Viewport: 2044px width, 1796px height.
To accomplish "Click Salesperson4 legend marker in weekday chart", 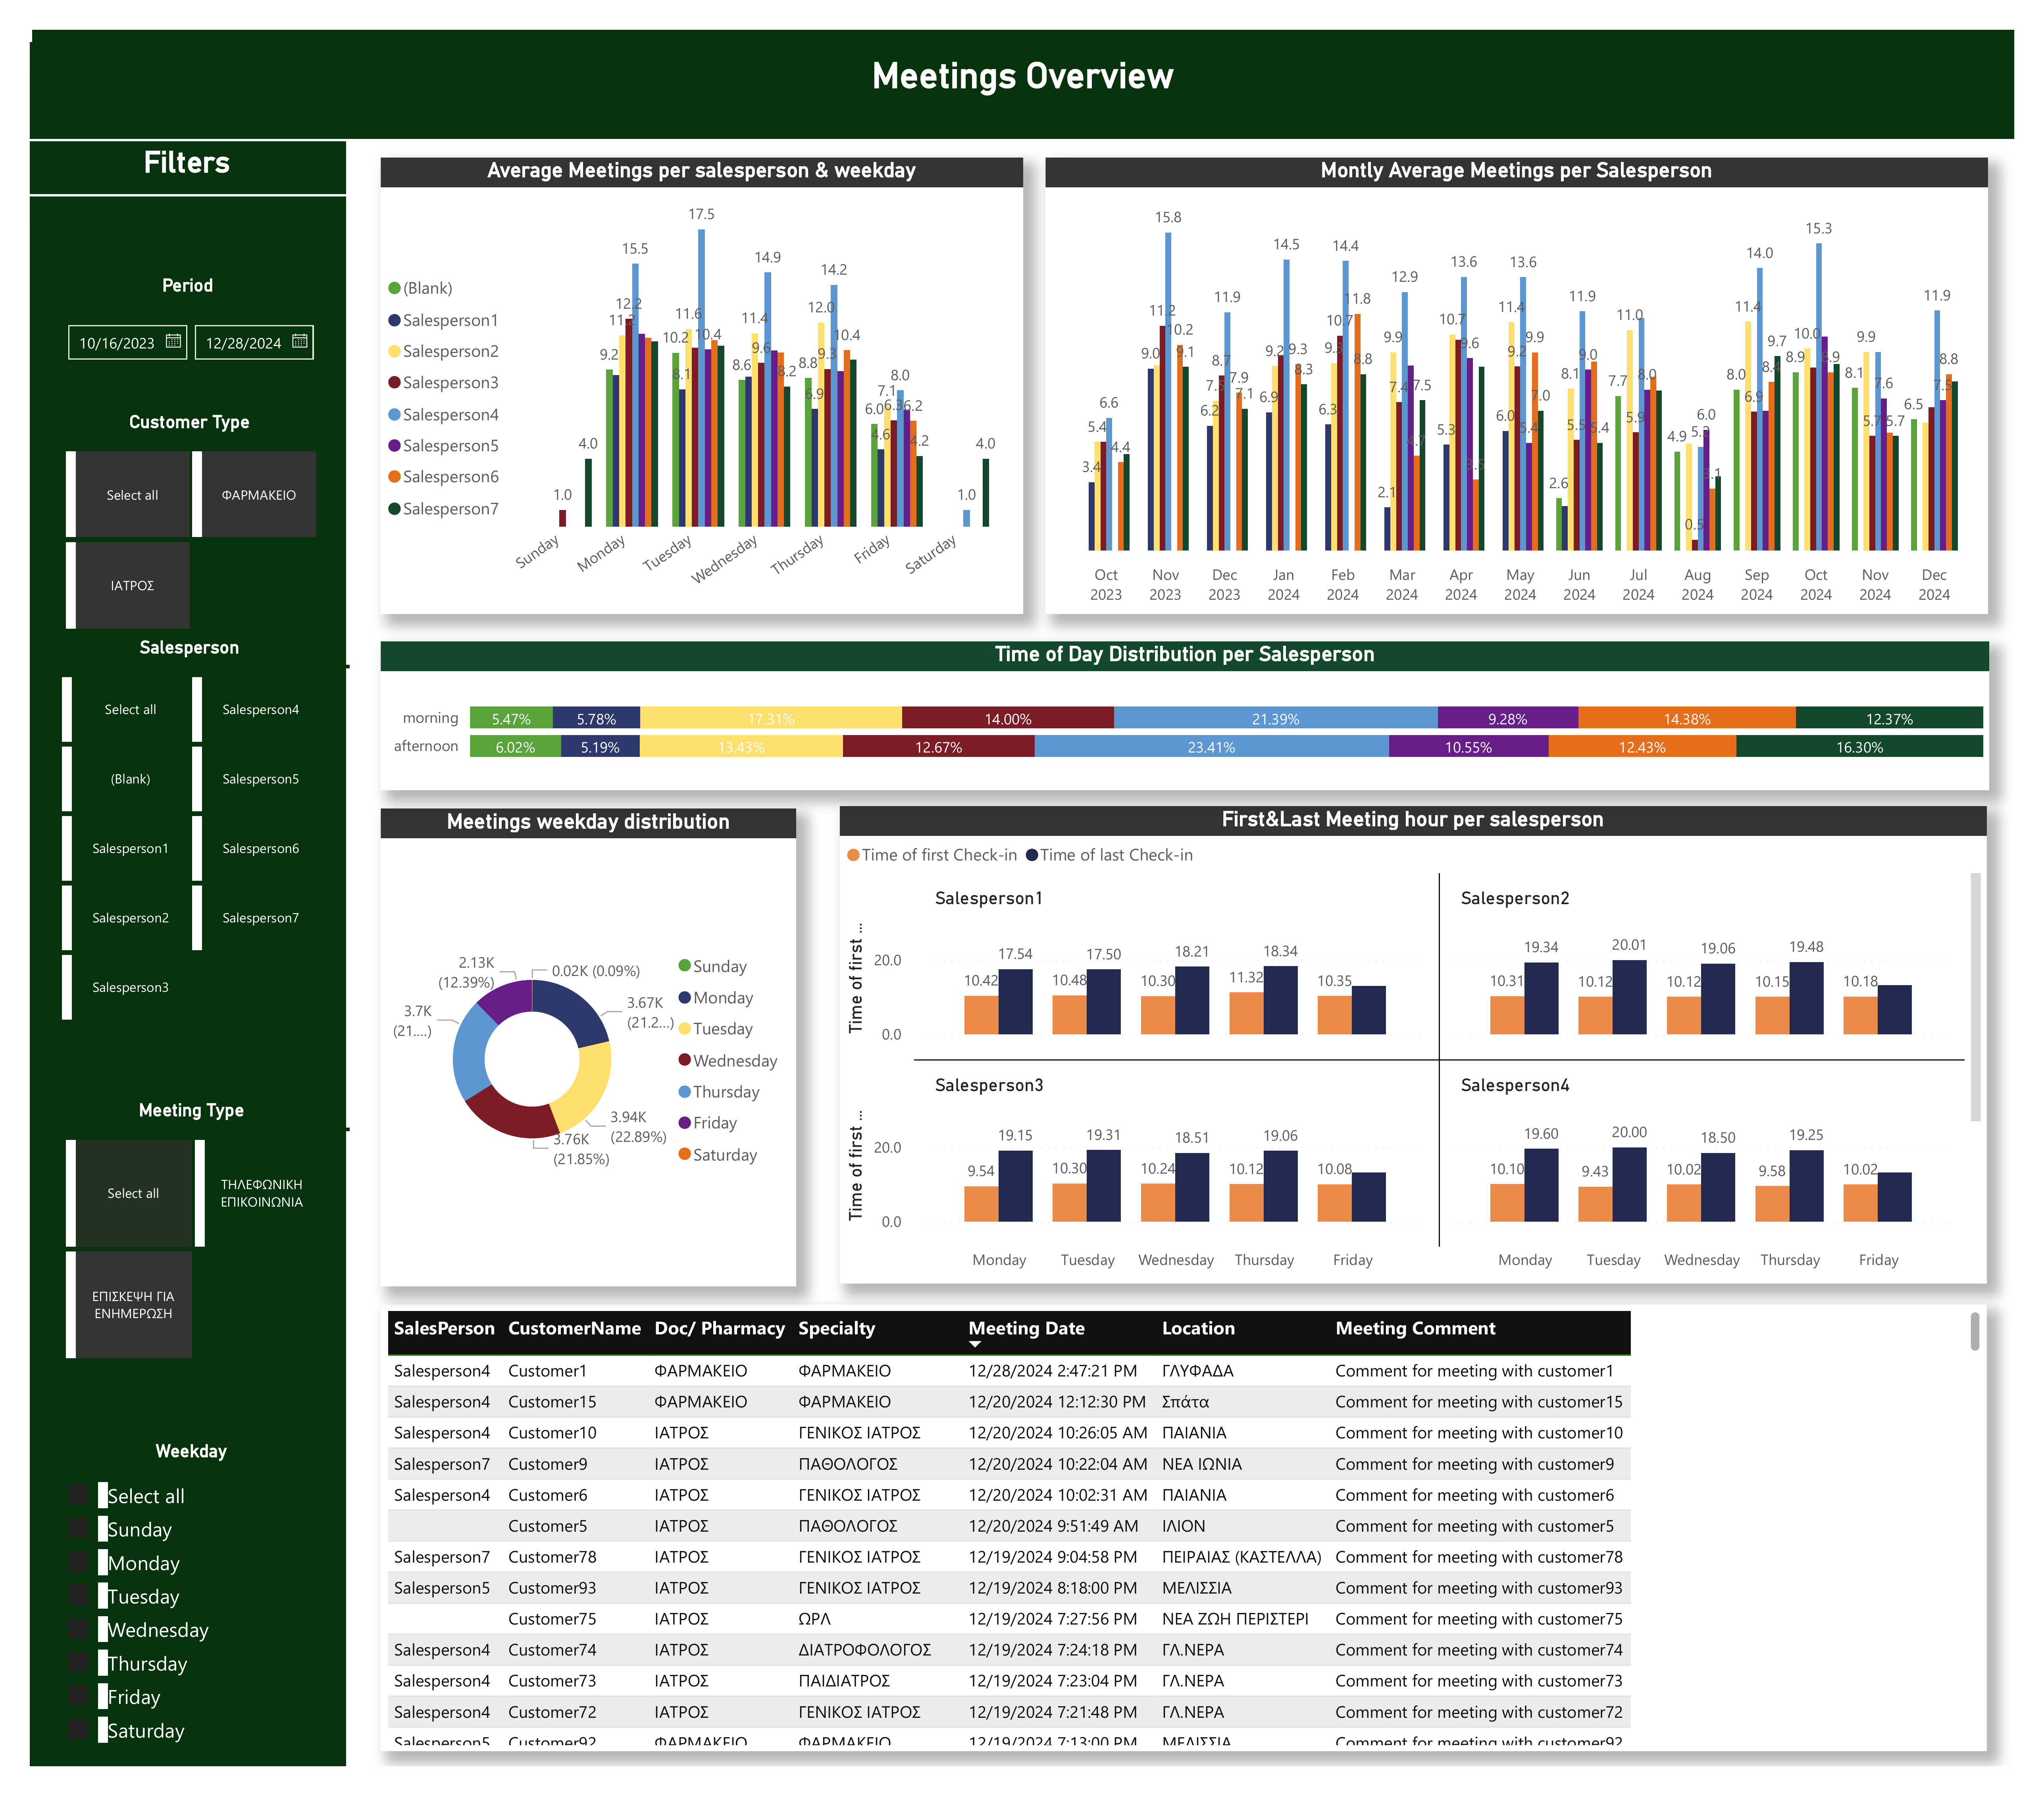I will pyautogui.click(x=394, y=414).
